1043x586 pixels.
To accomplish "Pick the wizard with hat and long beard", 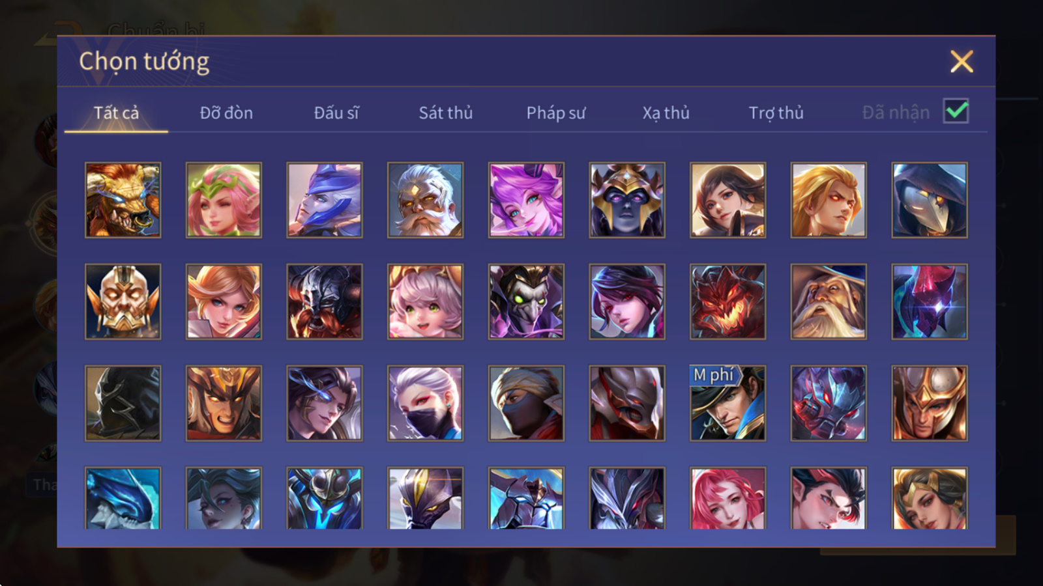I will (x=829, y=301).
